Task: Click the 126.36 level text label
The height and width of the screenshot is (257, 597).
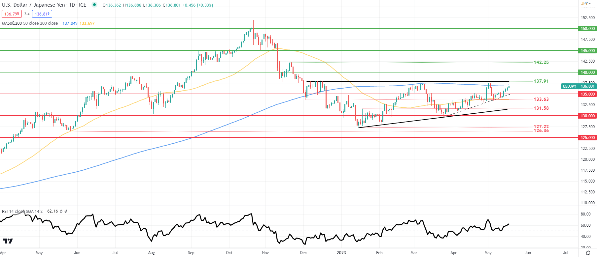Action: 541,130
